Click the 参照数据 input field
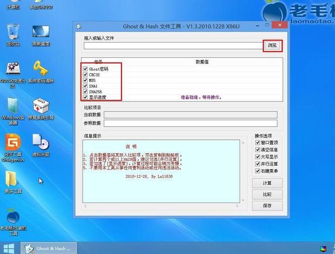This screenshot has width=335, height=254. pyautogui.click(x=191, y=123)
